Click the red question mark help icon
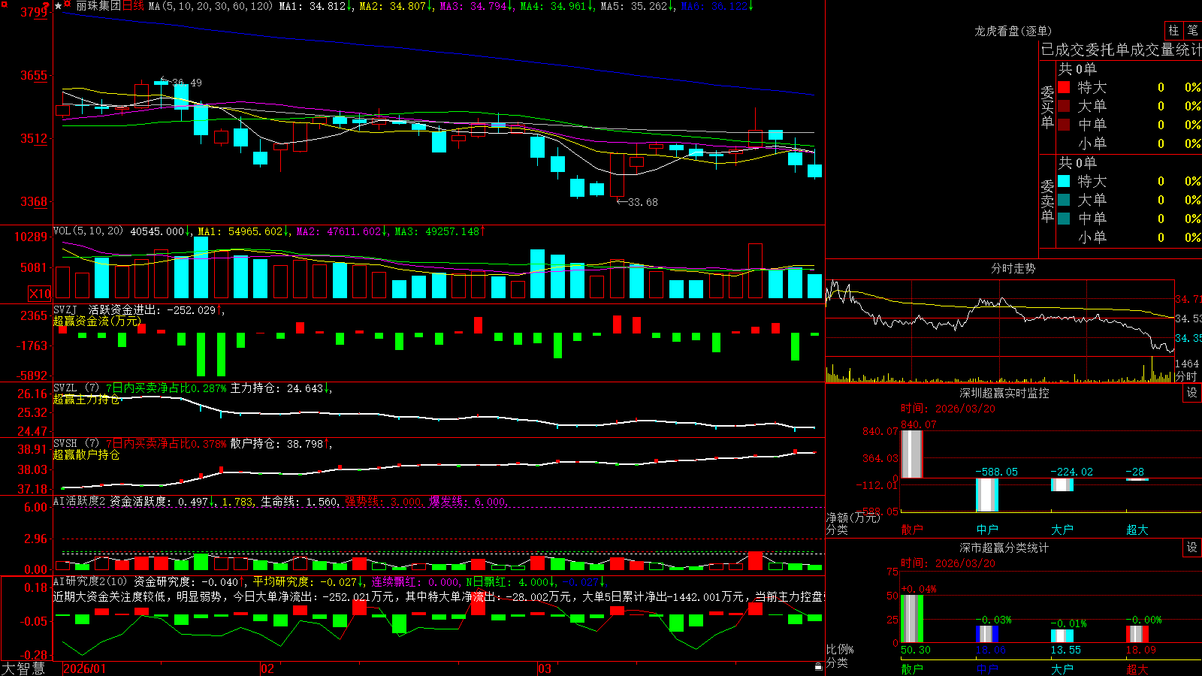This screenshot has width=1202, height=676. point(46,5)
